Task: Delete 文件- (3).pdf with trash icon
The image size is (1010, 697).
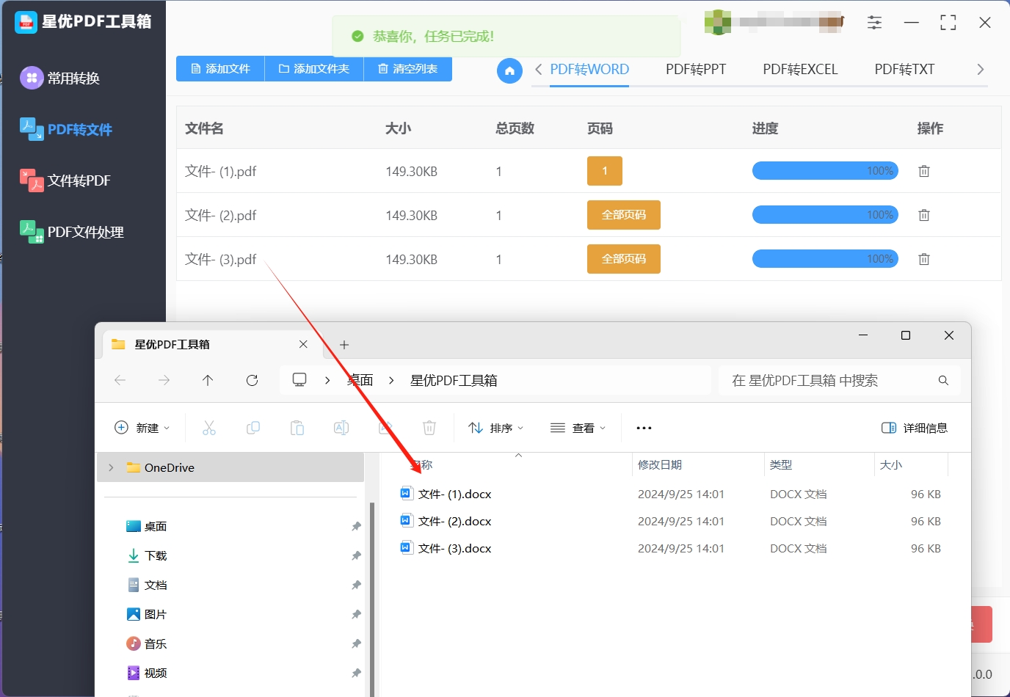Action: (x=924, y=259)
